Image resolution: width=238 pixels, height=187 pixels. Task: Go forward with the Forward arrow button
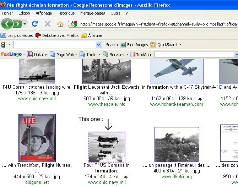click(18, 24)
